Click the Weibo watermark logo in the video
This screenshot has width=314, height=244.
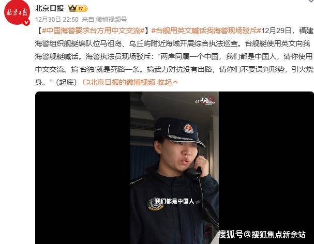206,101
